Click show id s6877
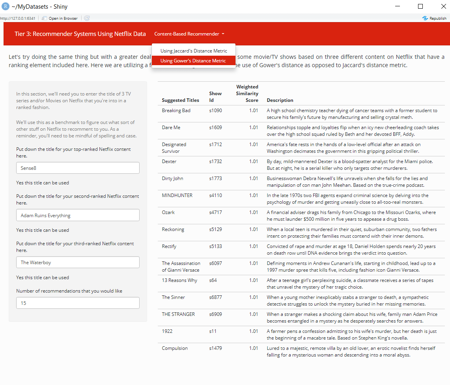The width and height of the screenshot is (450, 385). [215, 297]
